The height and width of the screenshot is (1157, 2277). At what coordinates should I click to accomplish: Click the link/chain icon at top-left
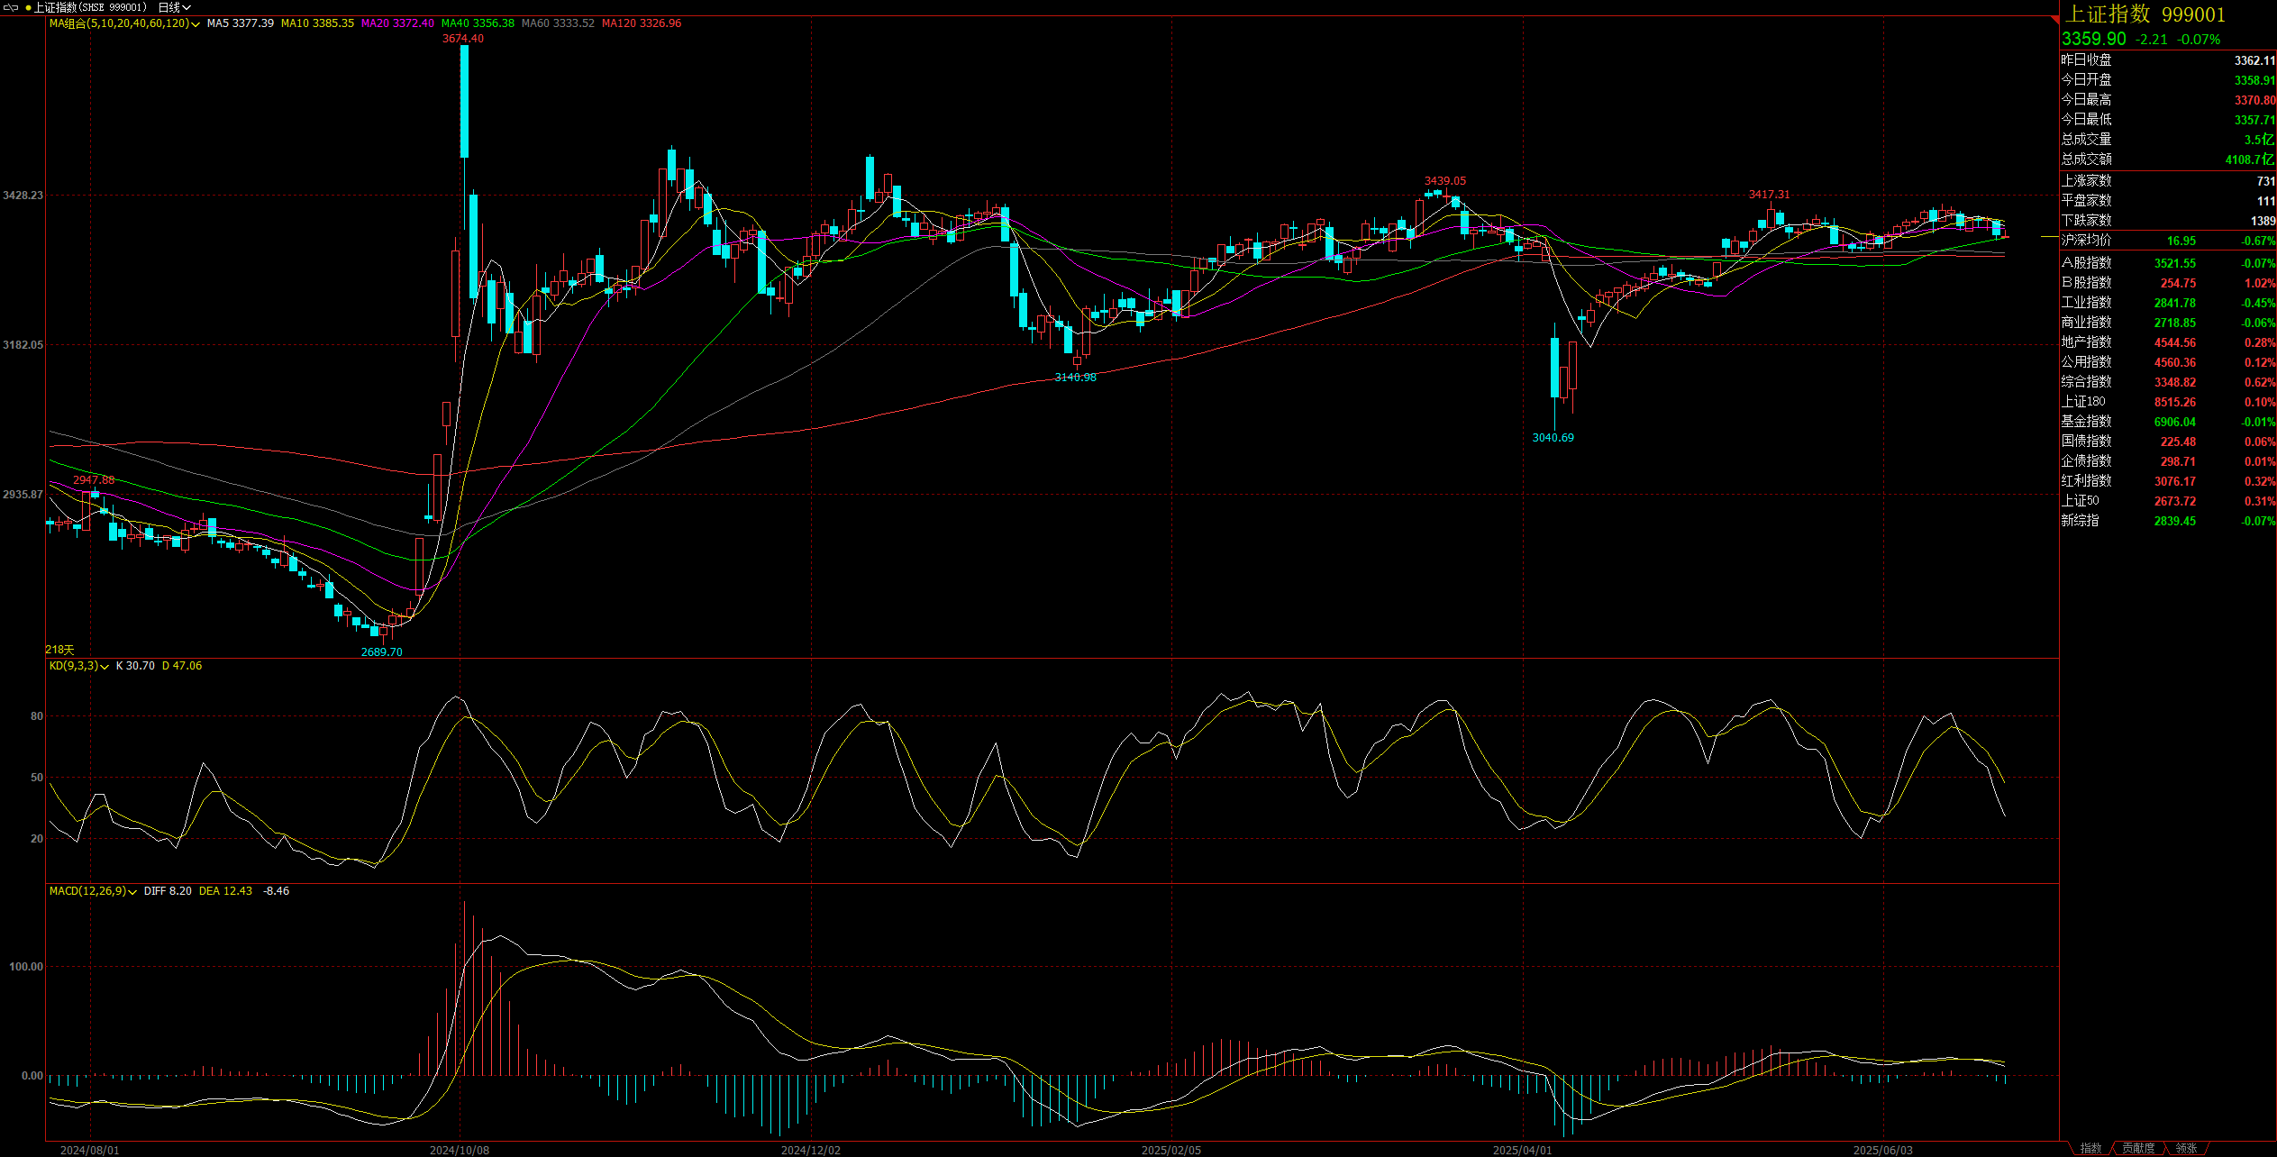[11, 7]
